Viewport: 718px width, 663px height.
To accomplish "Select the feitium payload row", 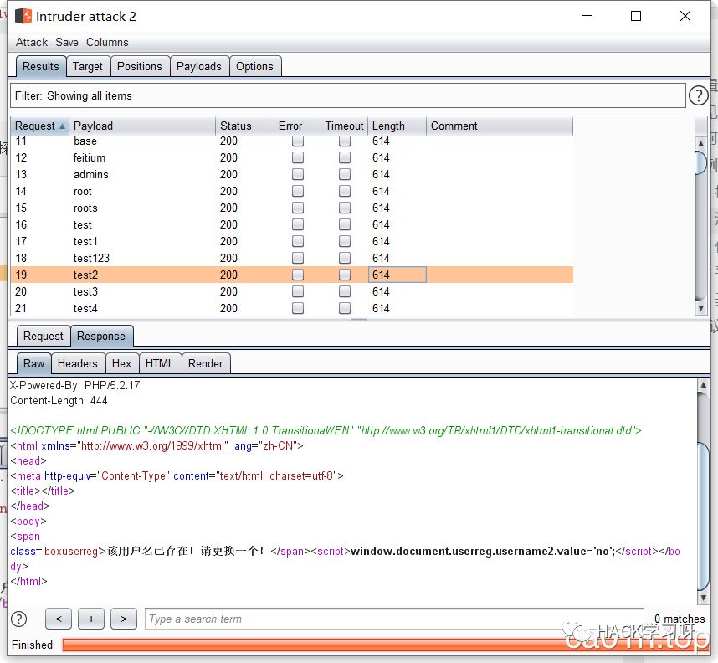I will pos(292,158).
